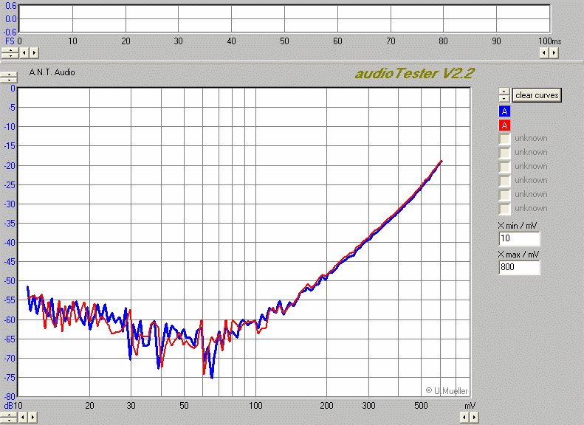Click left arrow below the 100ms label

[544, 52]
